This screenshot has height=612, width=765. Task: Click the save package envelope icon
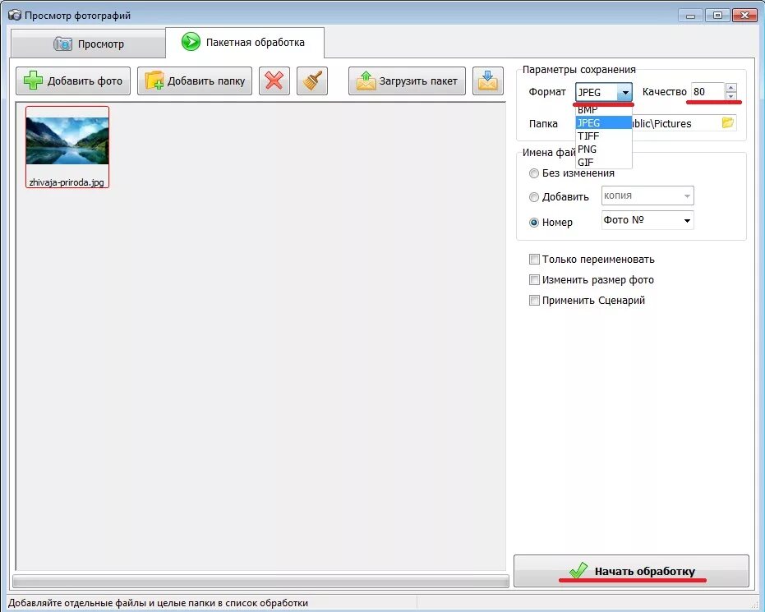click(x=488, y=81)
